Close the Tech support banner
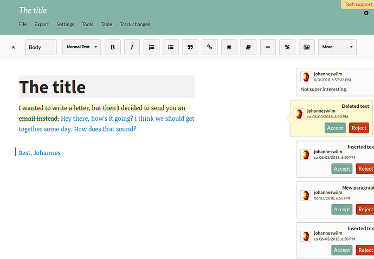The image size is (374, 259). [x=366, y=13]
